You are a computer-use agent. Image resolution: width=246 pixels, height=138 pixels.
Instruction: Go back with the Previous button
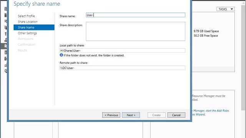[111, 115]
